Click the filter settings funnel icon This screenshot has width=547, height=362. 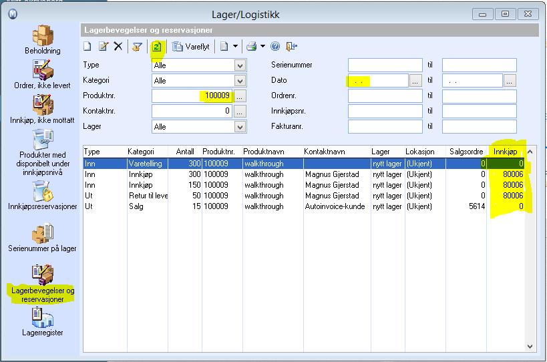point(137,47)
